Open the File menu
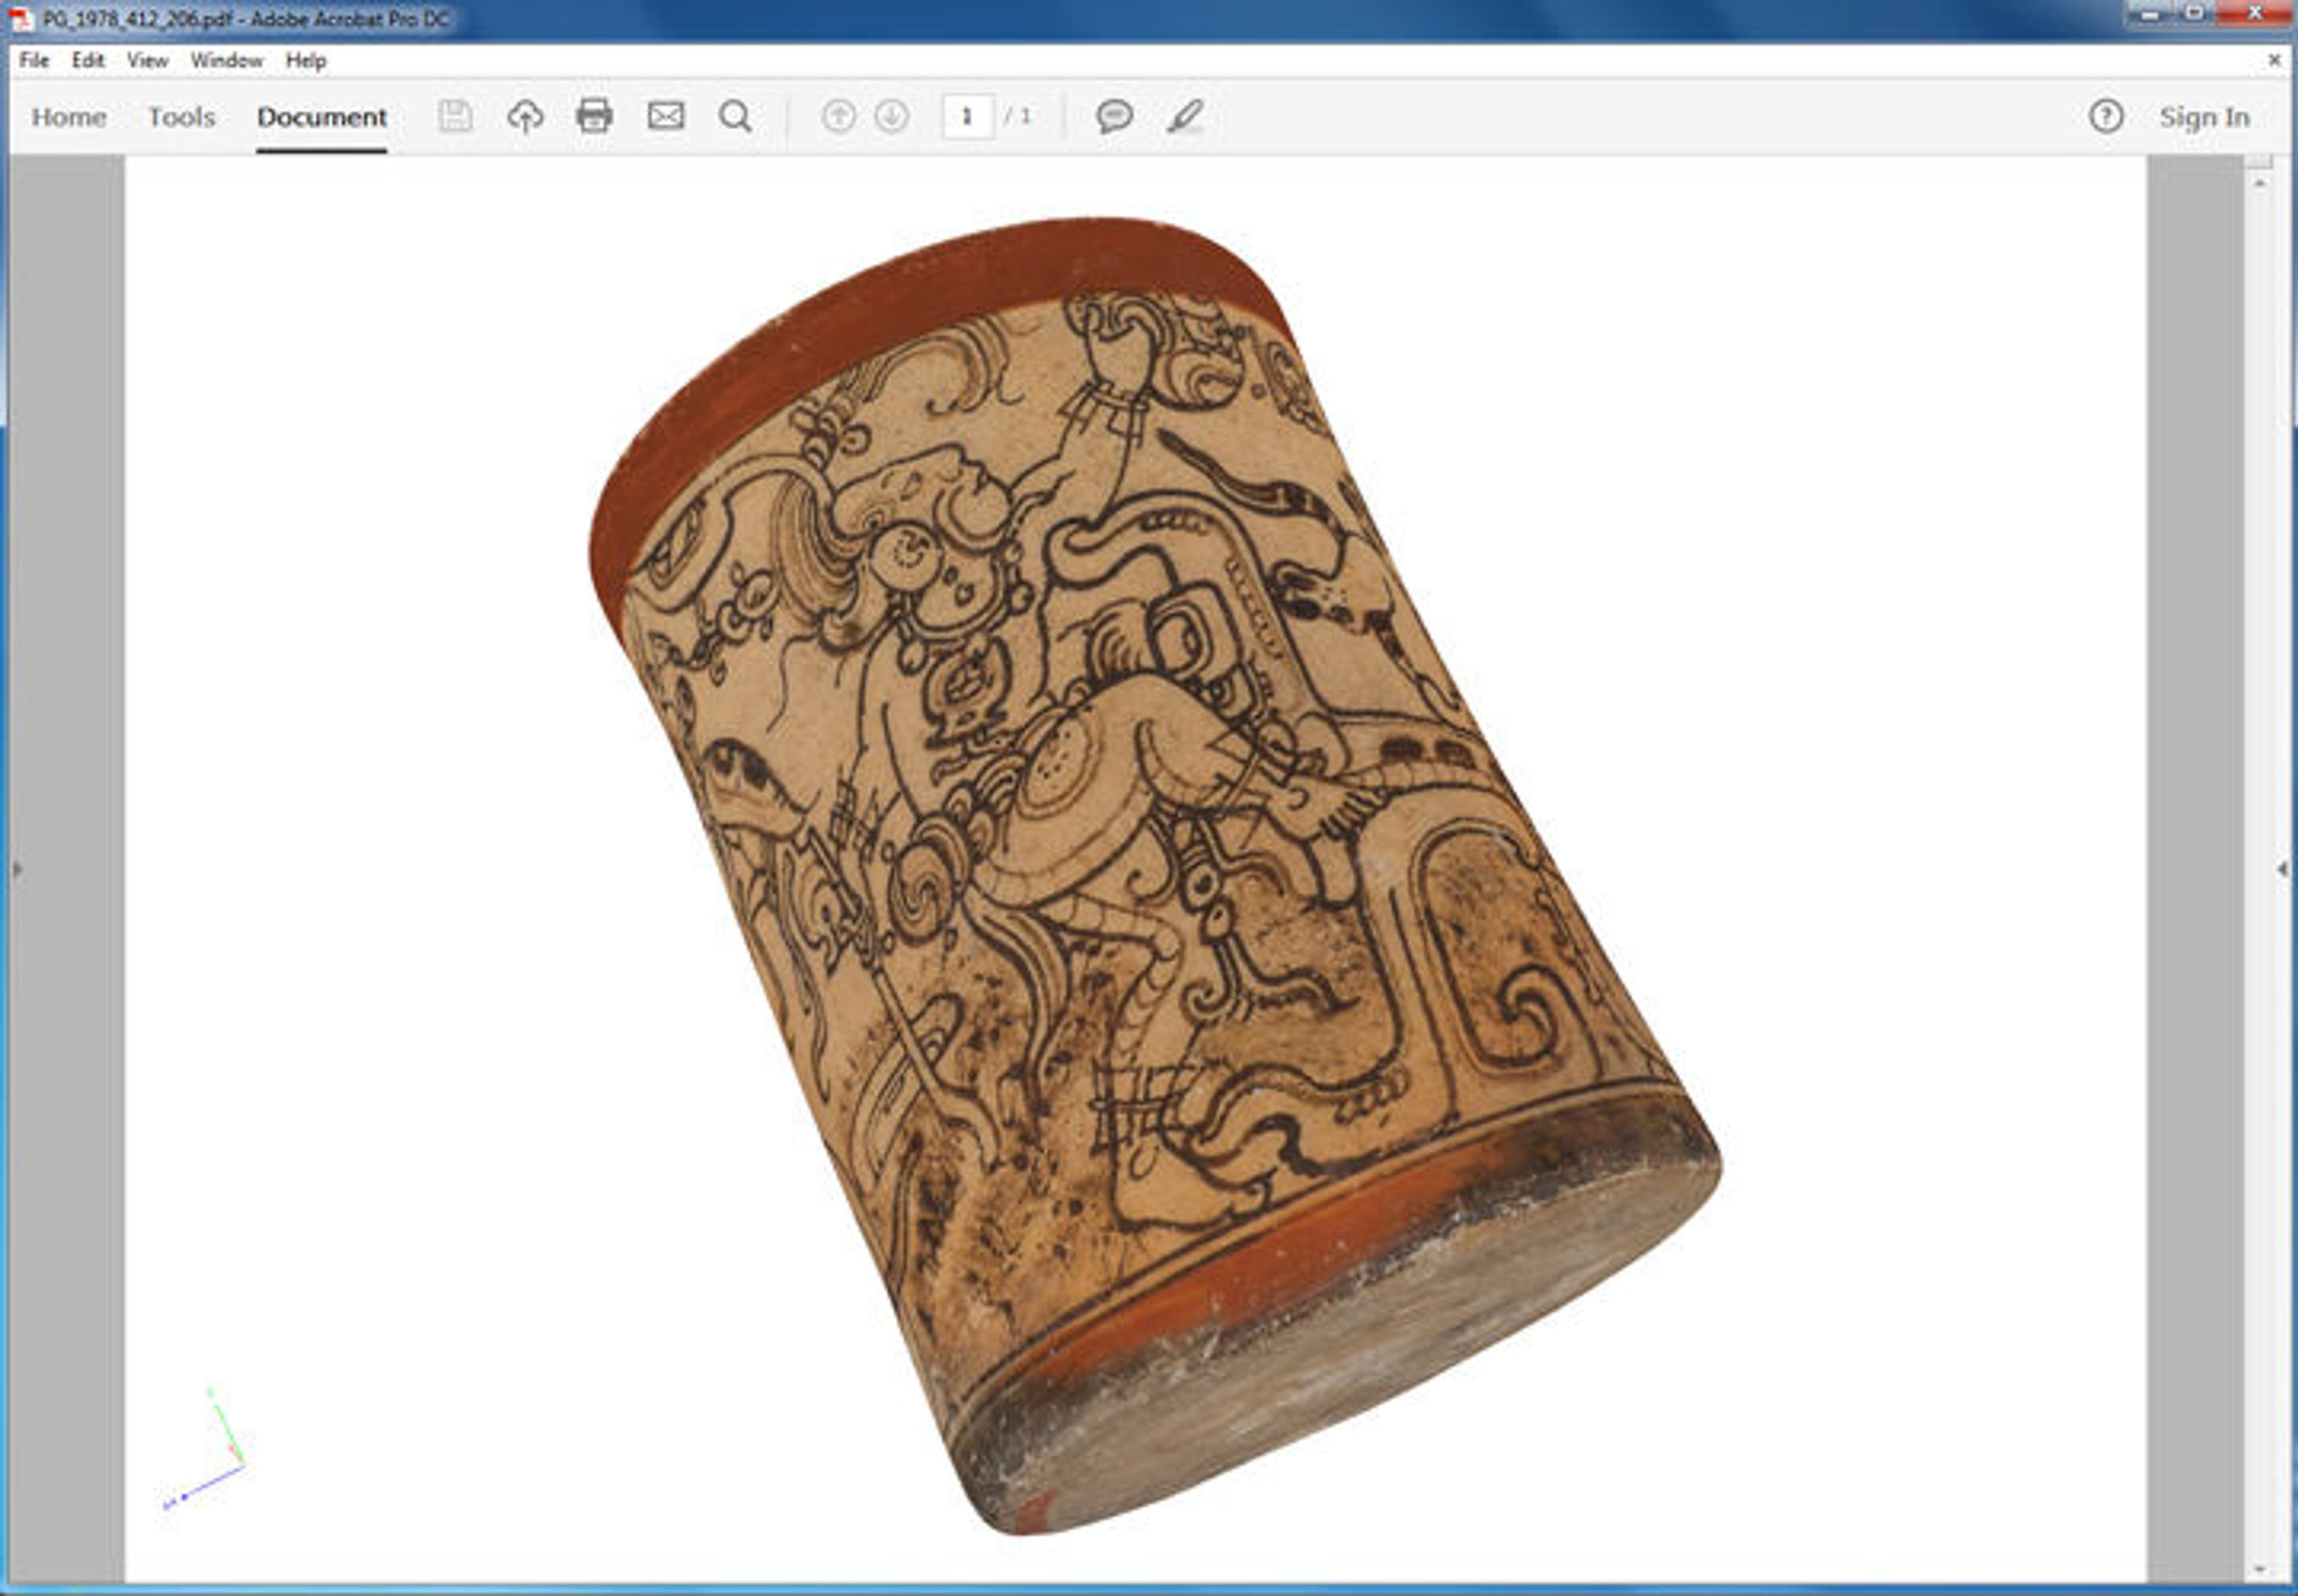The width and height of the screenshot is (2298, 1596). pos(34,60)
